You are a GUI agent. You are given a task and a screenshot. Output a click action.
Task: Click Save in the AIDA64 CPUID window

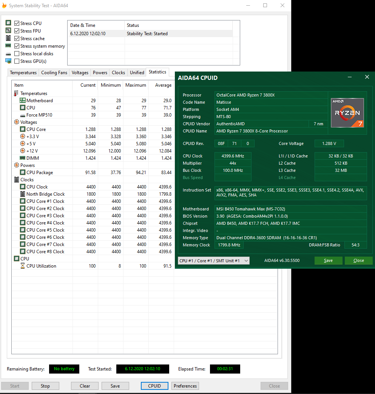329,260
